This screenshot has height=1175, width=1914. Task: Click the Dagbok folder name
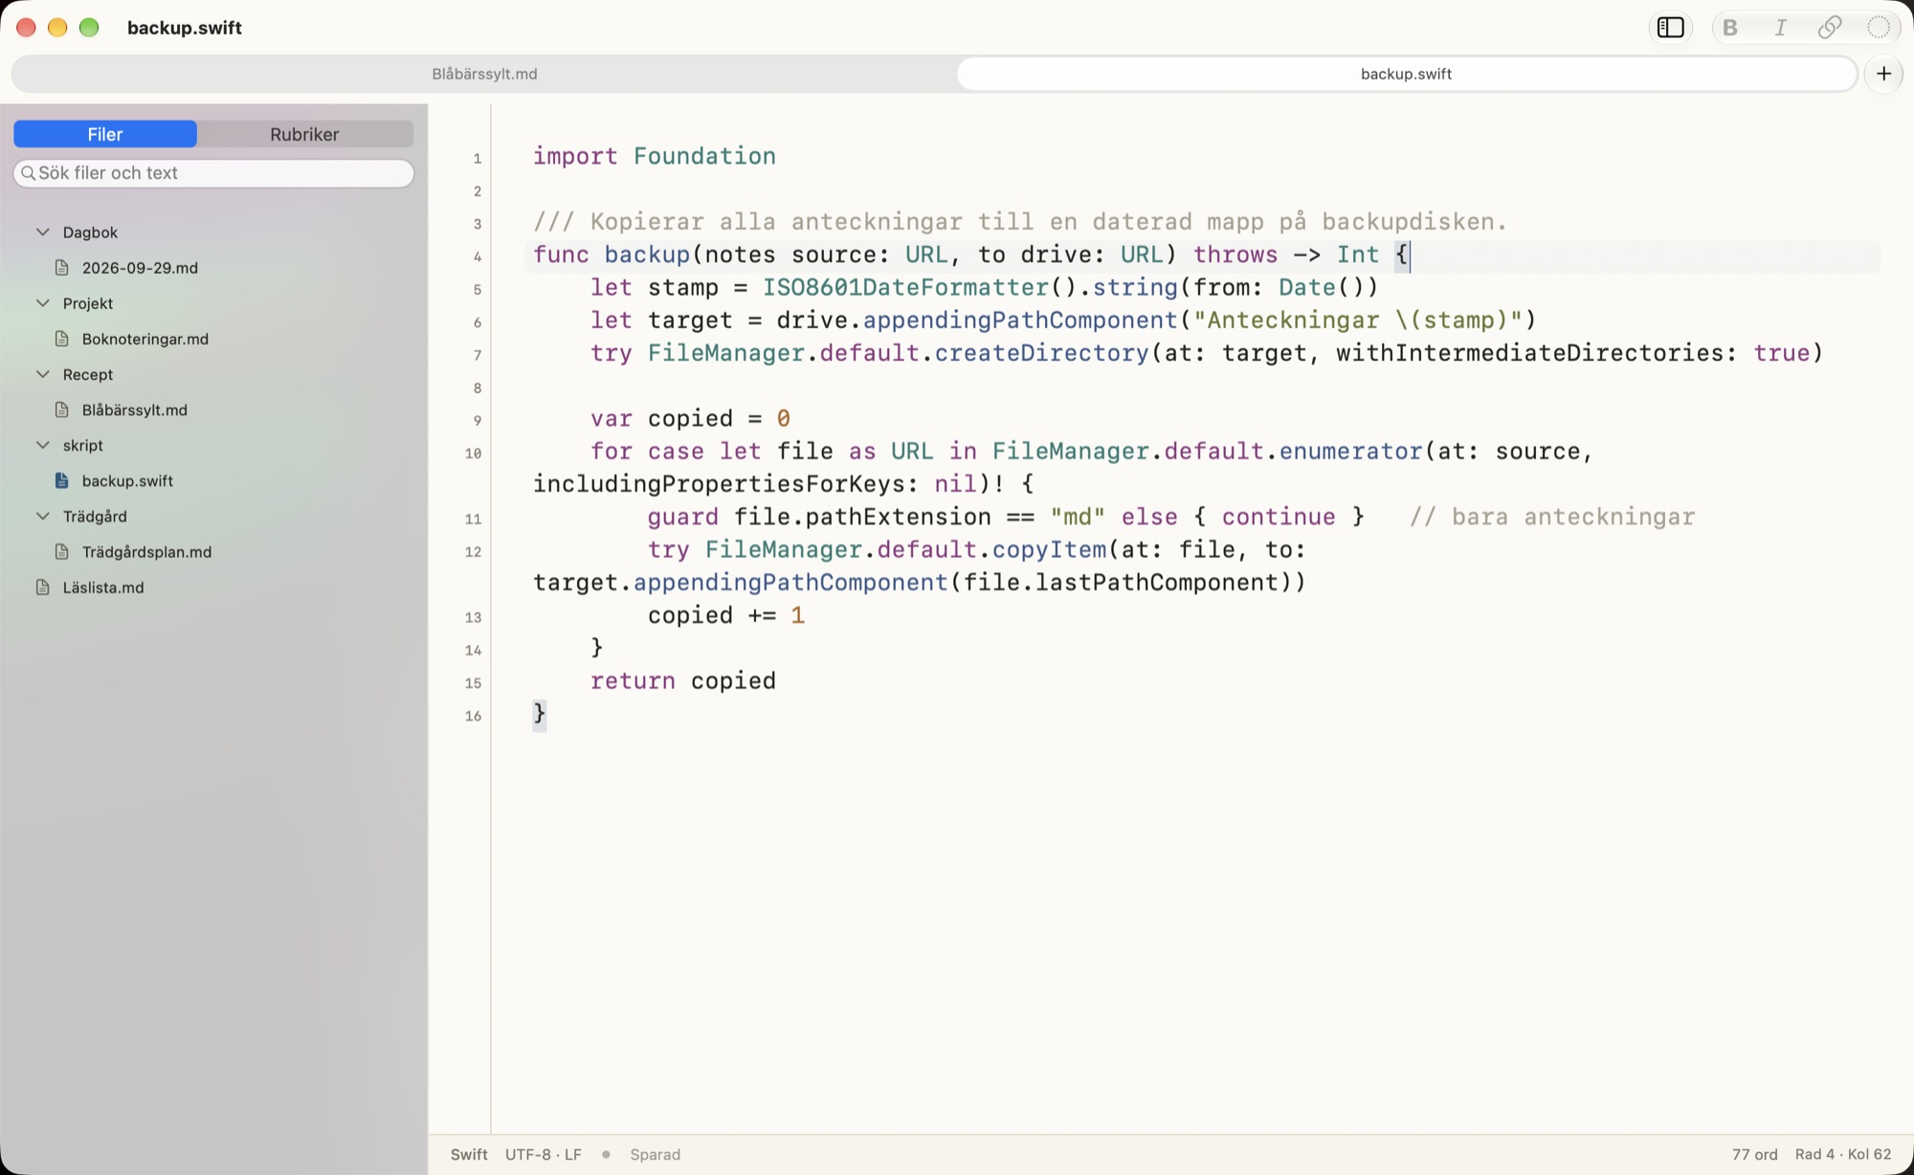click(90, 233)
